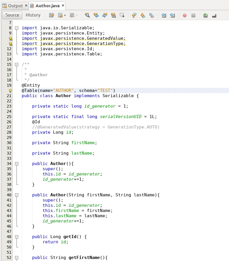Click @author tag in Javadoc comment

[x=39, y=75]
